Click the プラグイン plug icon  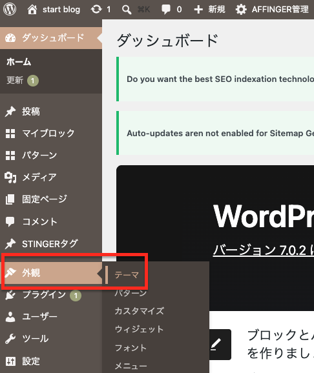coord(10,295)
